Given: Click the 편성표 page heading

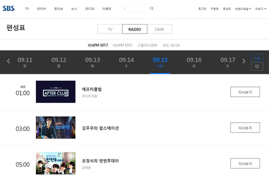Looking at the screenshot, I should [x=16, y=28].
